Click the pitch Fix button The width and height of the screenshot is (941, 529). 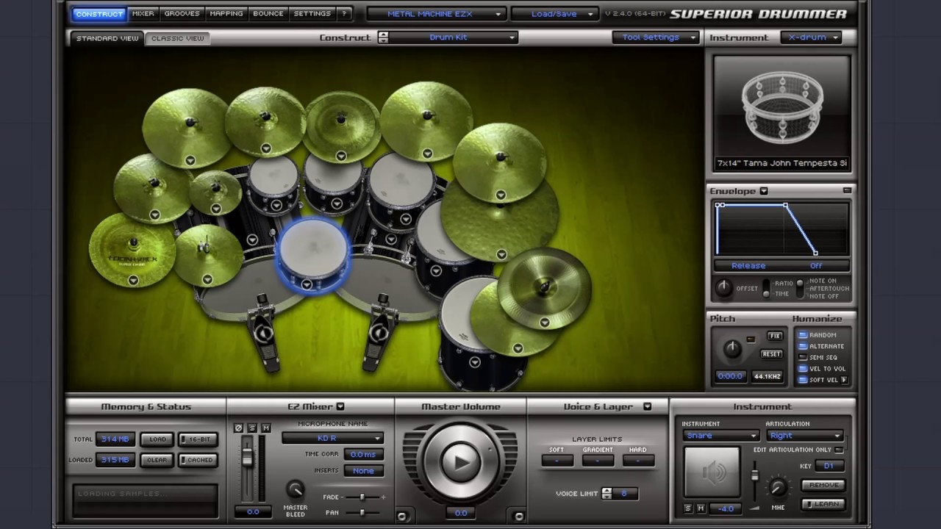coord(774,336)
